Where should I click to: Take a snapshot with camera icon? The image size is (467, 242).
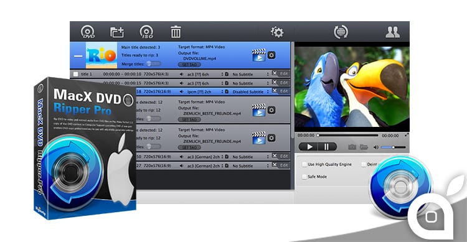(352, 147)
